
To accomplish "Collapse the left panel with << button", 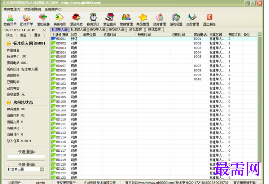I will tap(44, 30).
